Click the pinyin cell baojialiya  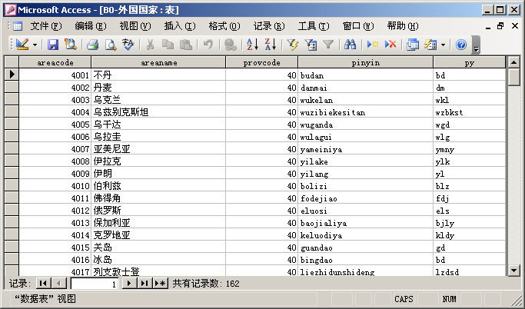pyautogui.click(x=366, y=223)
